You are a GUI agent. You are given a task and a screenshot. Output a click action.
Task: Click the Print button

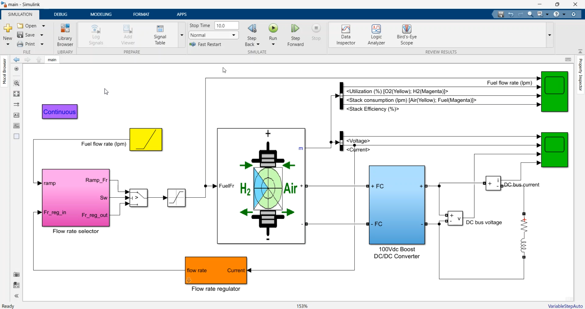click(x=26, y=44)
